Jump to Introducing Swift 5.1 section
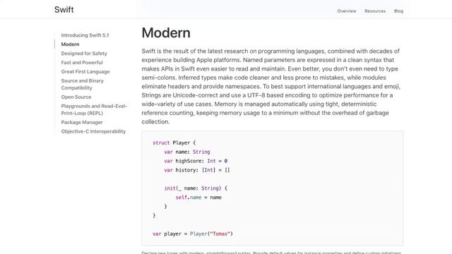Viewport: 452px width, 254px height. click(85, 35)
